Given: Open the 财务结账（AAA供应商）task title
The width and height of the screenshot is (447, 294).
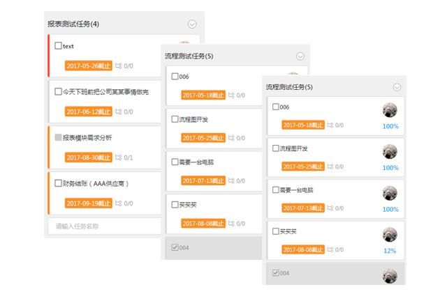Looking at the screenshot, I should (96, 184).
